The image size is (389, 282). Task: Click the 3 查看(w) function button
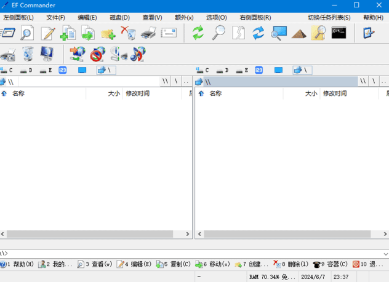(95, 264)
